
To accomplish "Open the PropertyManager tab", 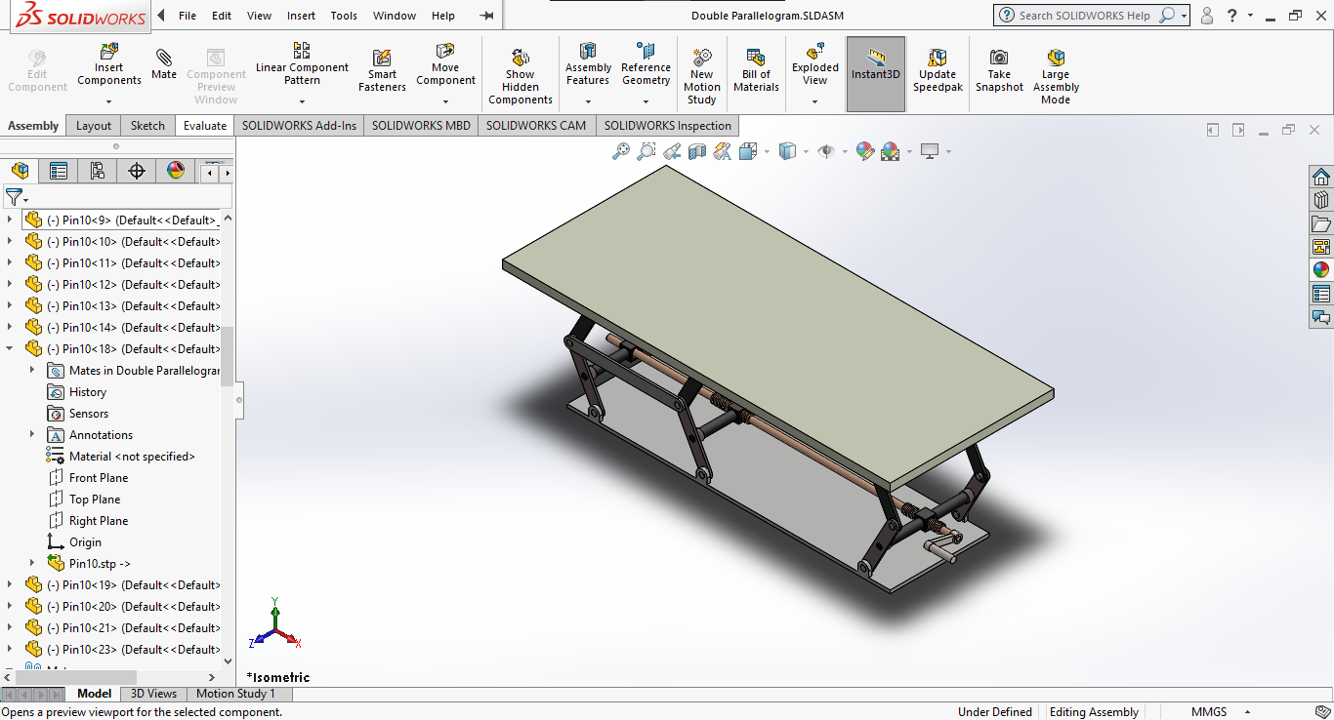I will pyautogui.click(x=59, y=171).
